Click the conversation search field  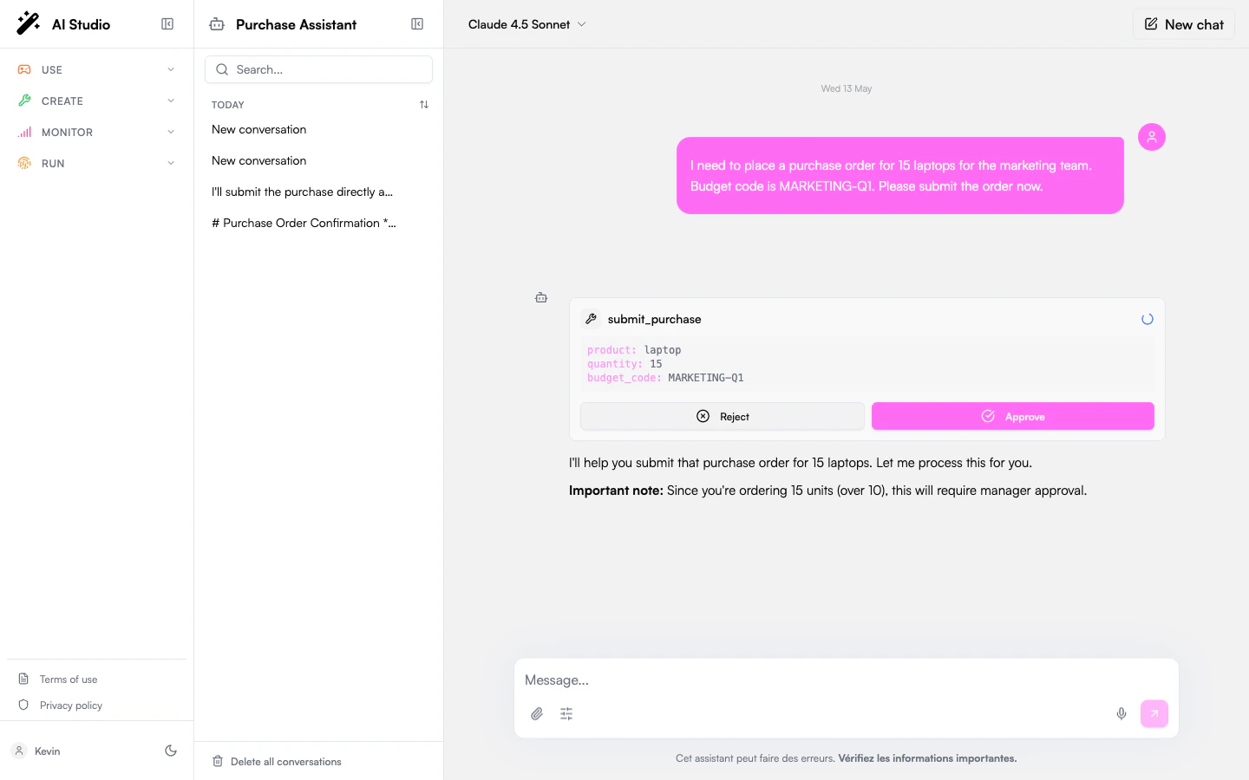pos(318,69)
